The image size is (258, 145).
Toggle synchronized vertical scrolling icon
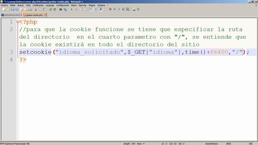(81, 10)
